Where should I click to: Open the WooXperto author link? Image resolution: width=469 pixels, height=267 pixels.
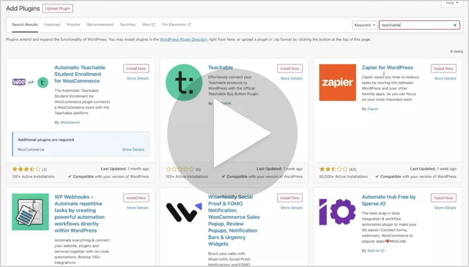click(70, 122)
